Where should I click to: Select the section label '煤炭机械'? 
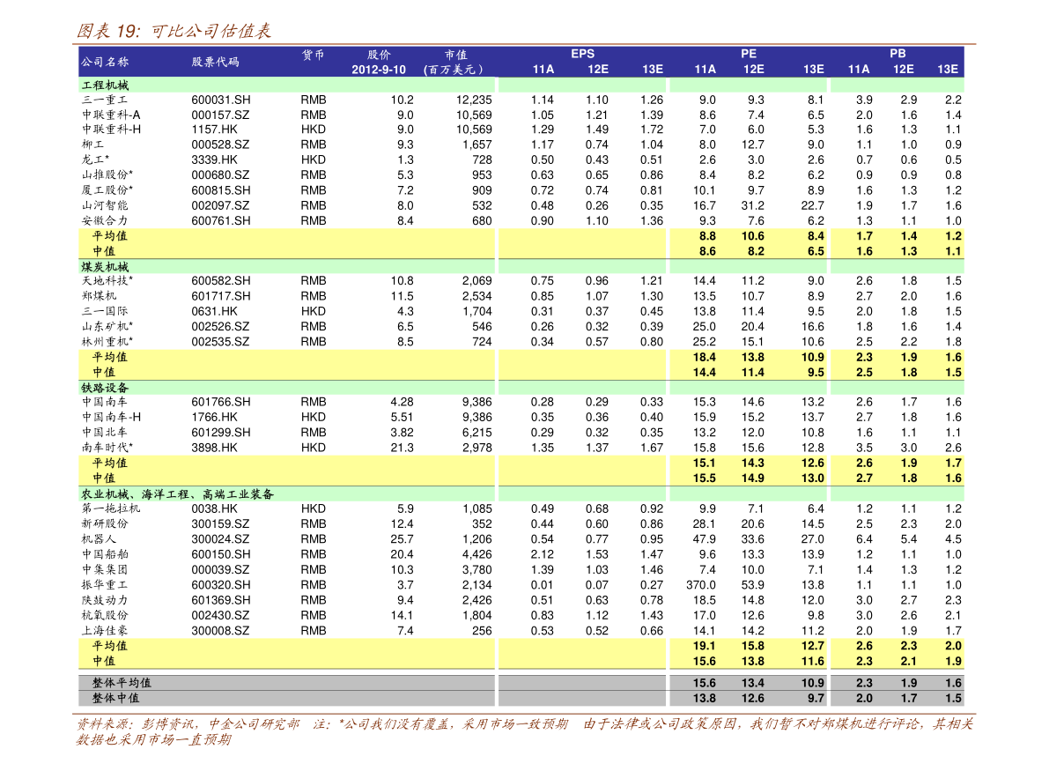pos(105,266)
